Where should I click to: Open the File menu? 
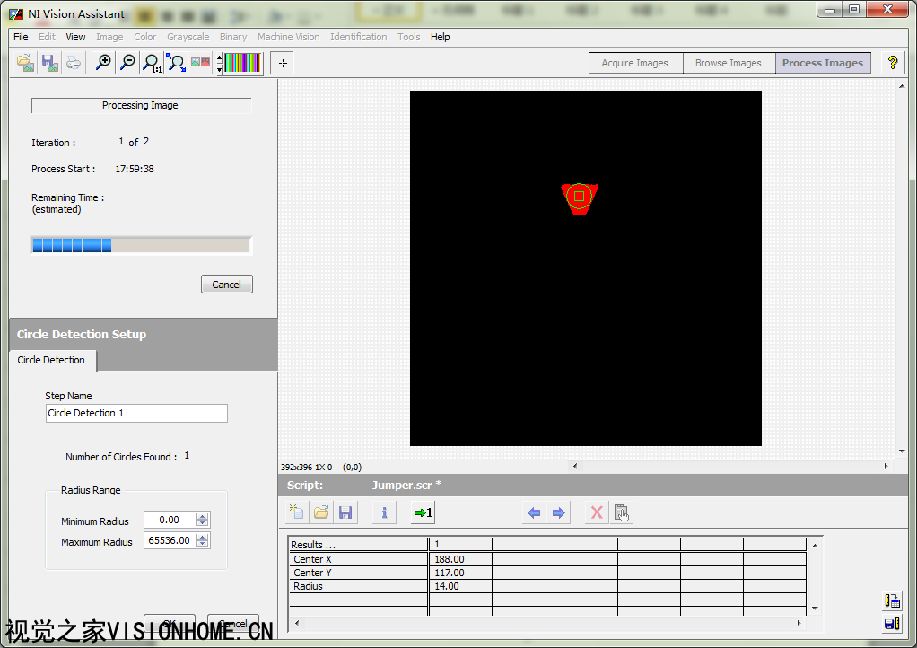[21, 37]
